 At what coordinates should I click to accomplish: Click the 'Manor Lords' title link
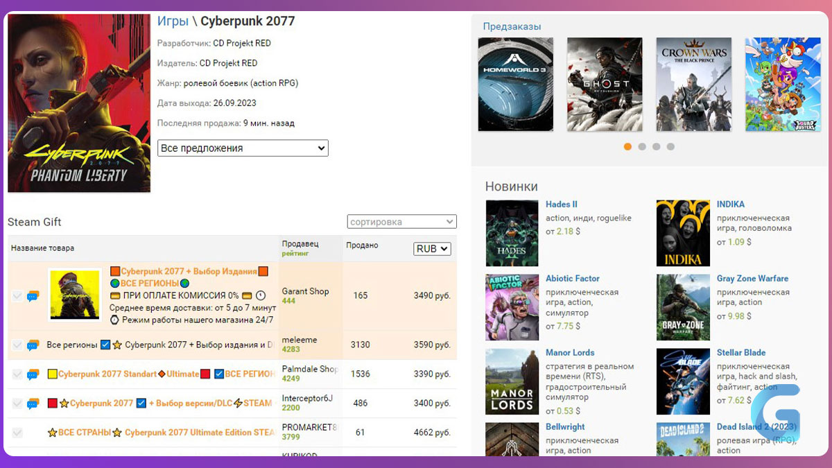click(x=570, y=353)
